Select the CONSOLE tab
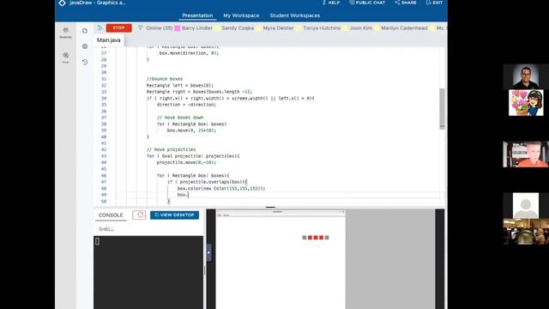This screenshot has height=309, width=549. click(x=111, y=215)
